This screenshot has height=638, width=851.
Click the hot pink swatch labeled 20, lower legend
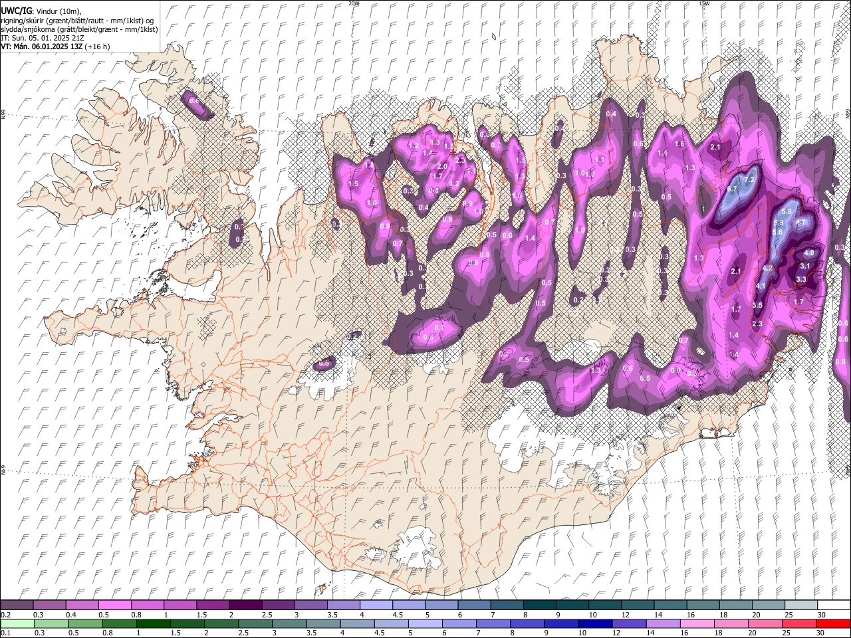coord(765,623)
